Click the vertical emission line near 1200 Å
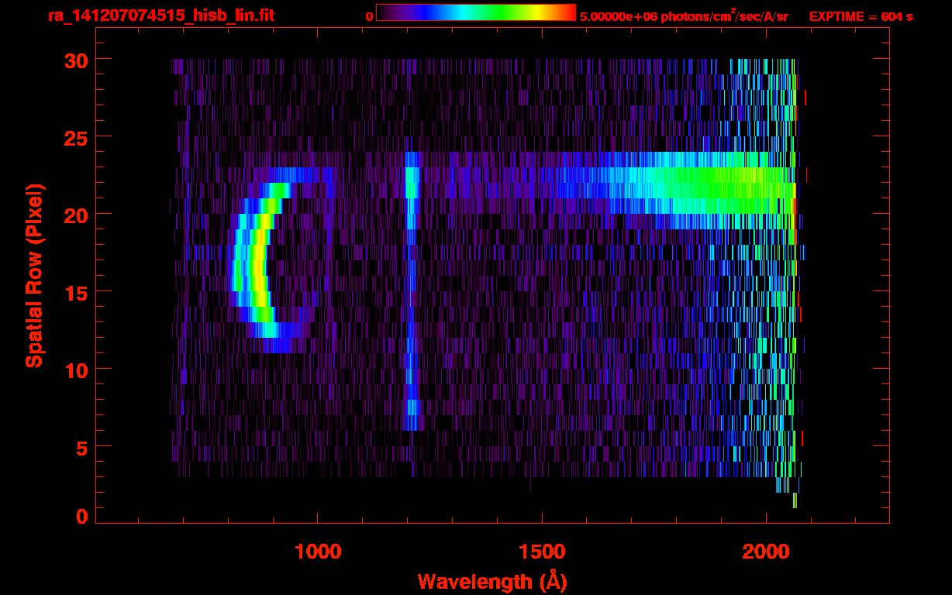 pos(412,291)
